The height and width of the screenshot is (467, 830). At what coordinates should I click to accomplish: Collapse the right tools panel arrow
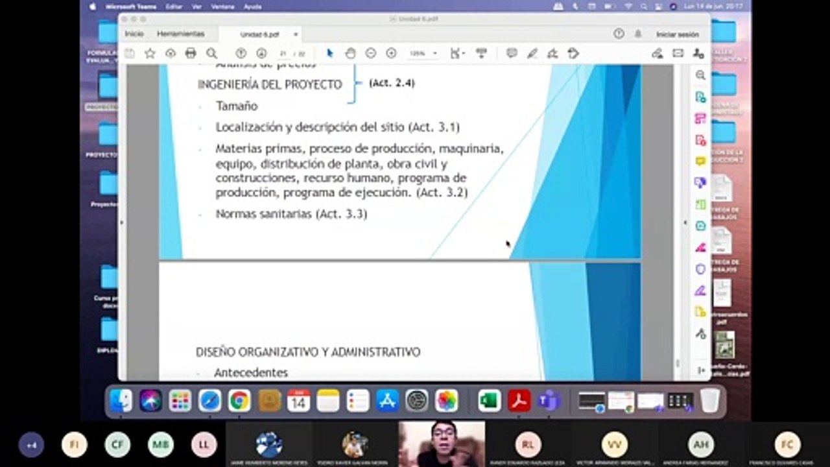click(x=685, y=222)
